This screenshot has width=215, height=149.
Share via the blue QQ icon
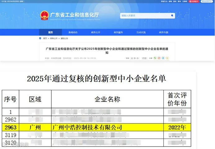(163, 58)
